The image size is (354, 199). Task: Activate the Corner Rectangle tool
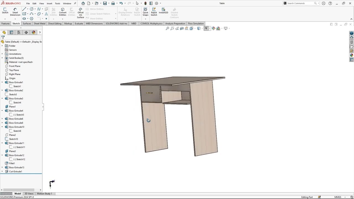[24, 14]
